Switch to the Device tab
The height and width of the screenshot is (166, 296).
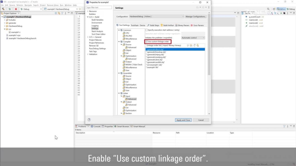142,25
